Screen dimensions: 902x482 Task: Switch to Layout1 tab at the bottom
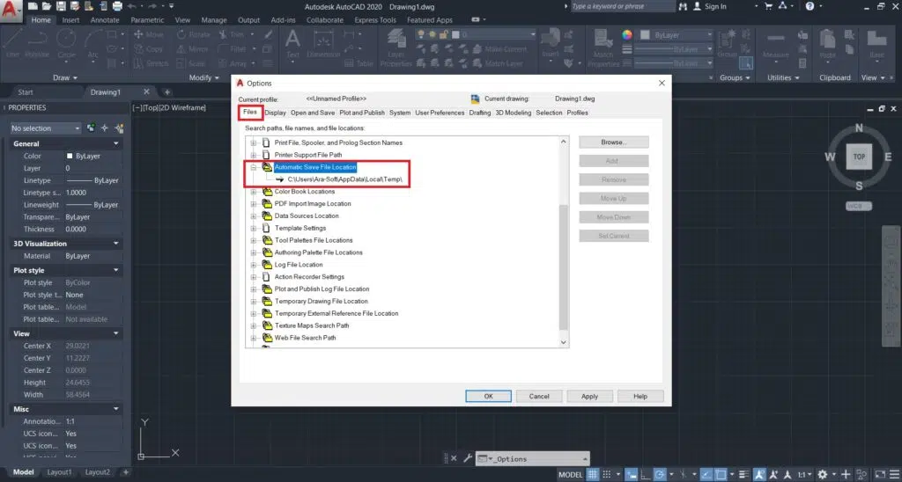tap(59, 472)
